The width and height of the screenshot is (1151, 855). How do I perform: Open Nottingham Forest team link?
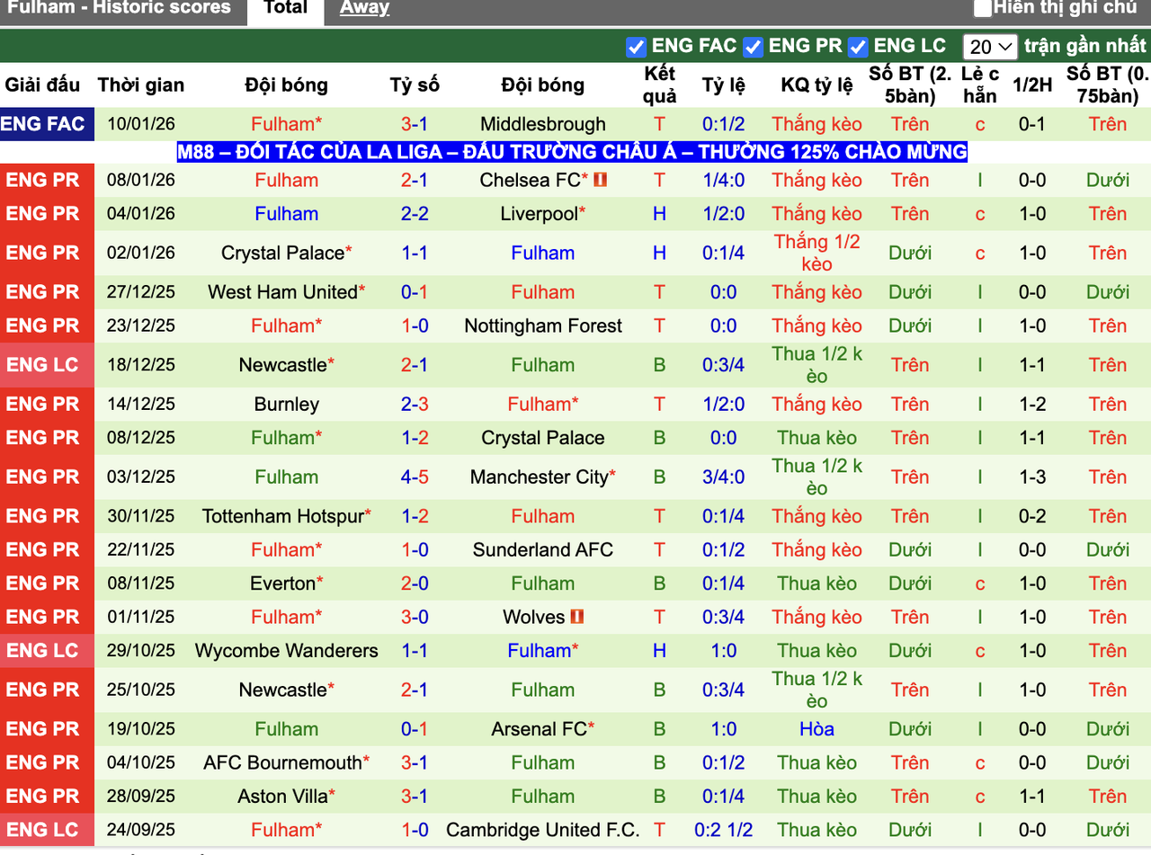(x=543, y=325)
